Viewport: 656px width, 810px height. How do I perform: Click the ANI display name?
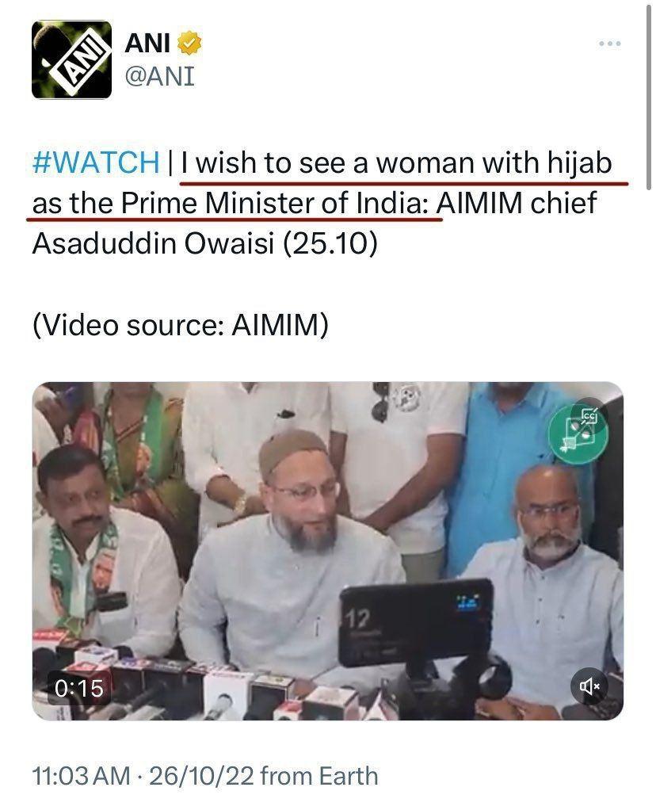147,43
